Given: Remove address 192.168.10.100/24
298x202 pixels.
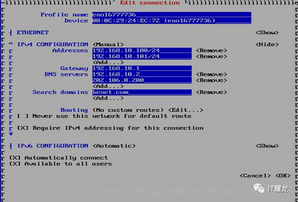Looking at the screenshot, I should pos(212,51).
